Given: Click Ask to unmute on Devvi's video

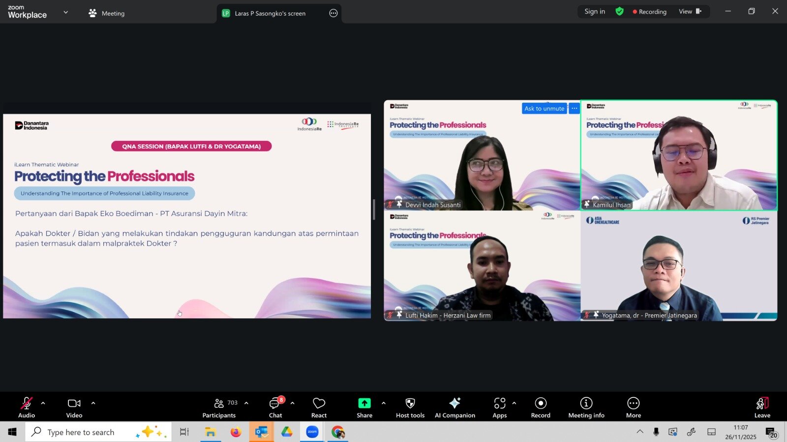Looking at the screenshot, I should pos(544,109).
